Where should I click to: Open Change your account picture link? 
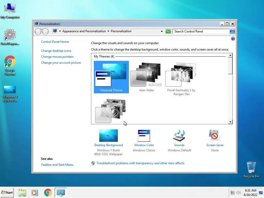(61, 63)
